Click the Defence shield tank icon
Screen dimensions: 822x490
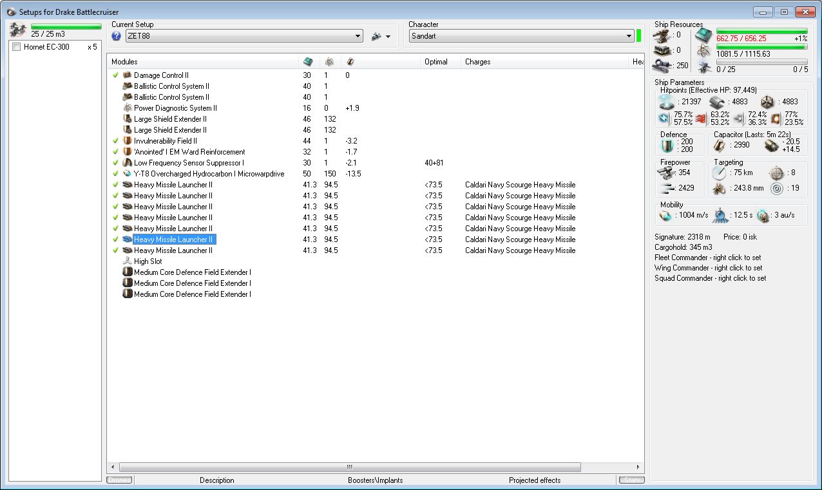tap(667, 146)
